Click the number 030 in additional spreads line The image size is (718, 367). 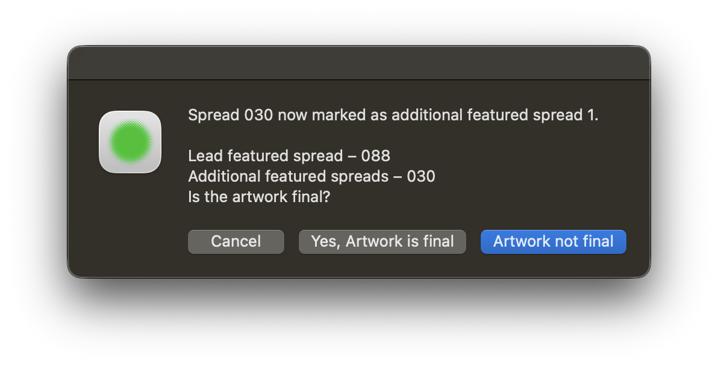[x=420, y=177]
